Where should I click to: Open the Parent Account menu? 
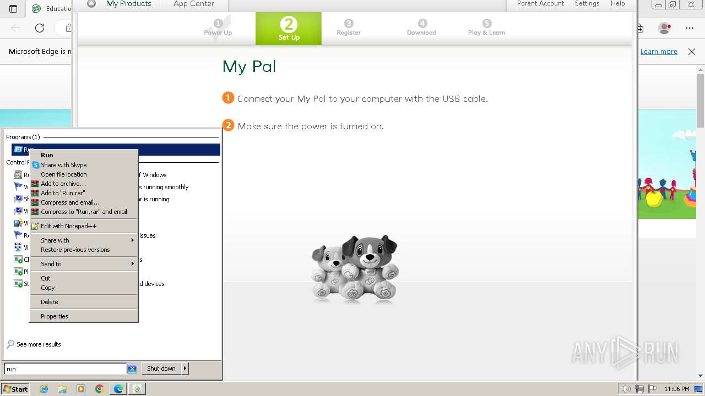[x=540, y=4]
